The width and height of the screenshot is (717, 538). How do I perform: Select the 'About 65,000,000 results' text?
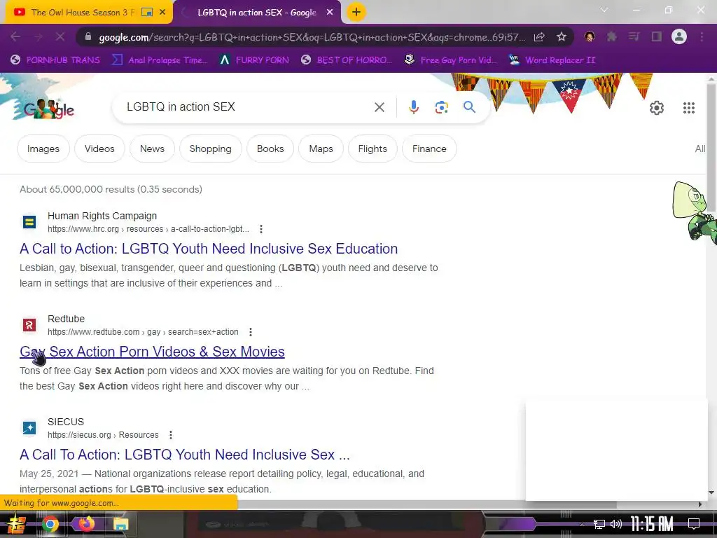[111, 189]
